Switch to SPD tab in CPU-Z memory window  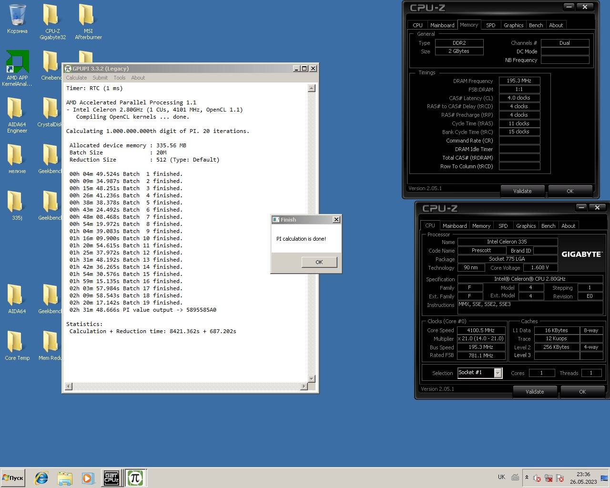point(491,25)
